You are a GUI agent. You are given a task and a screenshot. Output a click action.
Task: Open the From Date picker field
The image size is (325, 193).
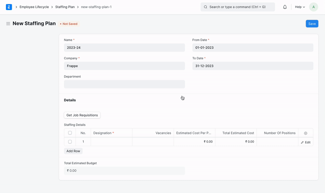click(x=253, y=48)
